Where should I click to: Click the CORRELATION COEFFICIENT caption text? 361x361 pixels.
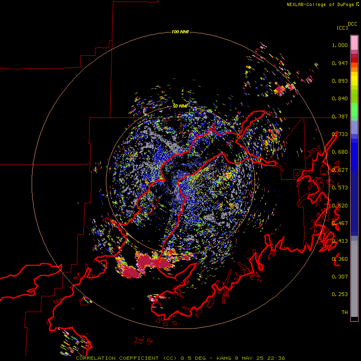(x=180, y=358)
